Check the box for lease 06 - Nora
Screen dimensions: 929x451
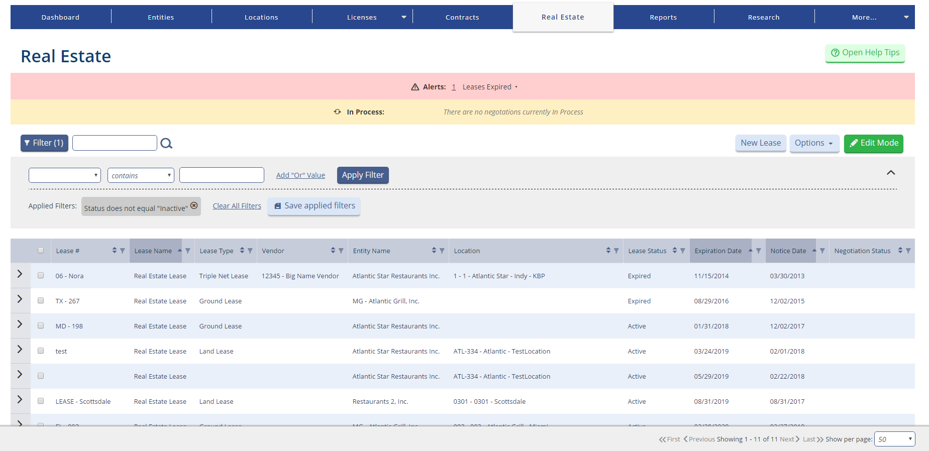tap(41, 275)
